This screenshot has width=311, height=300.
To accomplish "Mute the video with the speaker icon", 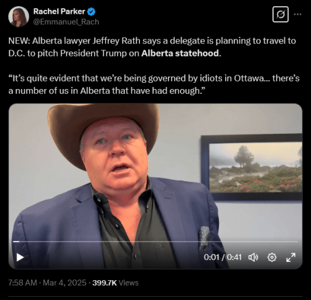I will (253, 258).
